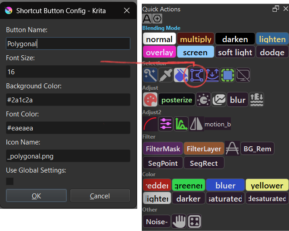Add a FilterLayer
The width and height of the screenshot is (289, 231).
coord(204,149)
